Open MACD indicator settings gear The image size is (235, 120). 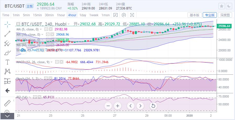click(57, 62)
